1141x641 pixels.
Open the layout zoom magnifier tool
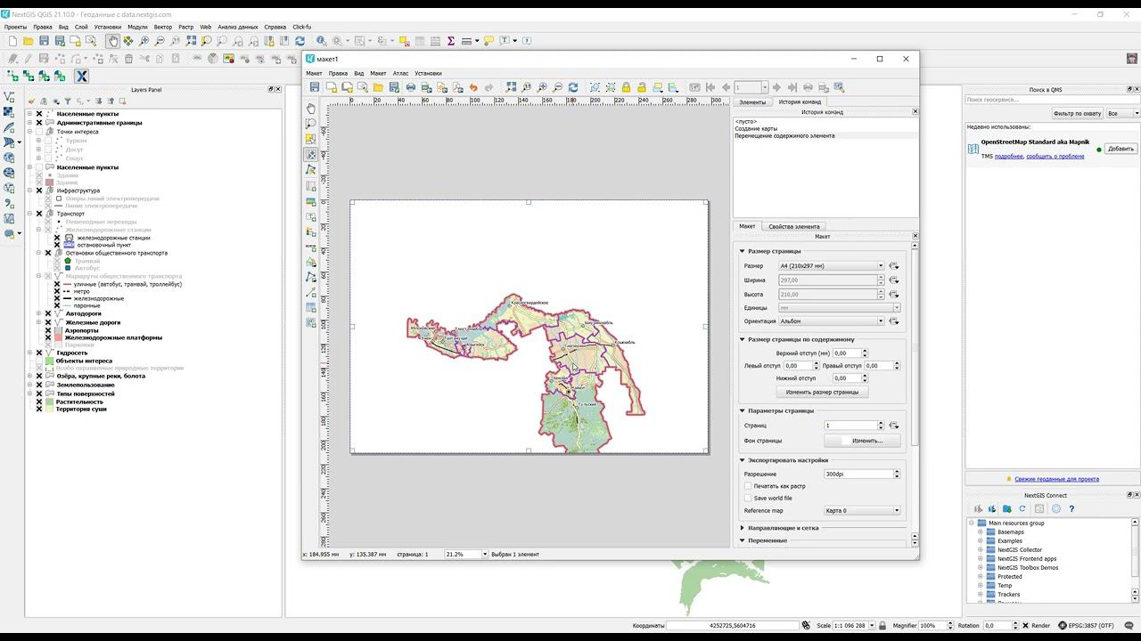[311, 124]
